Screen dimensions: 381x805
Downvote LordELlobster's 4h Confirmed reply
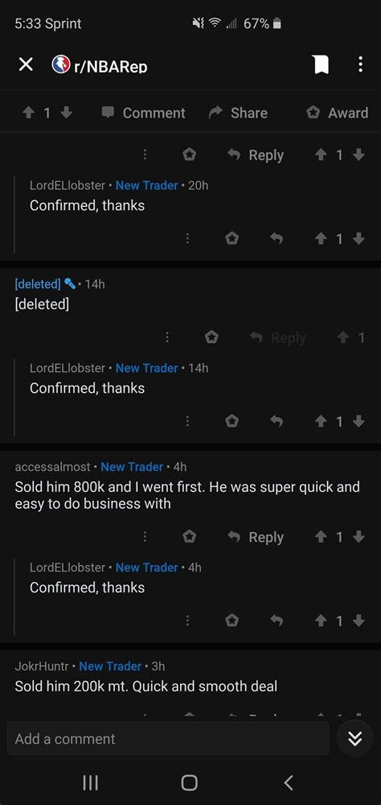[x=359, y=620]
